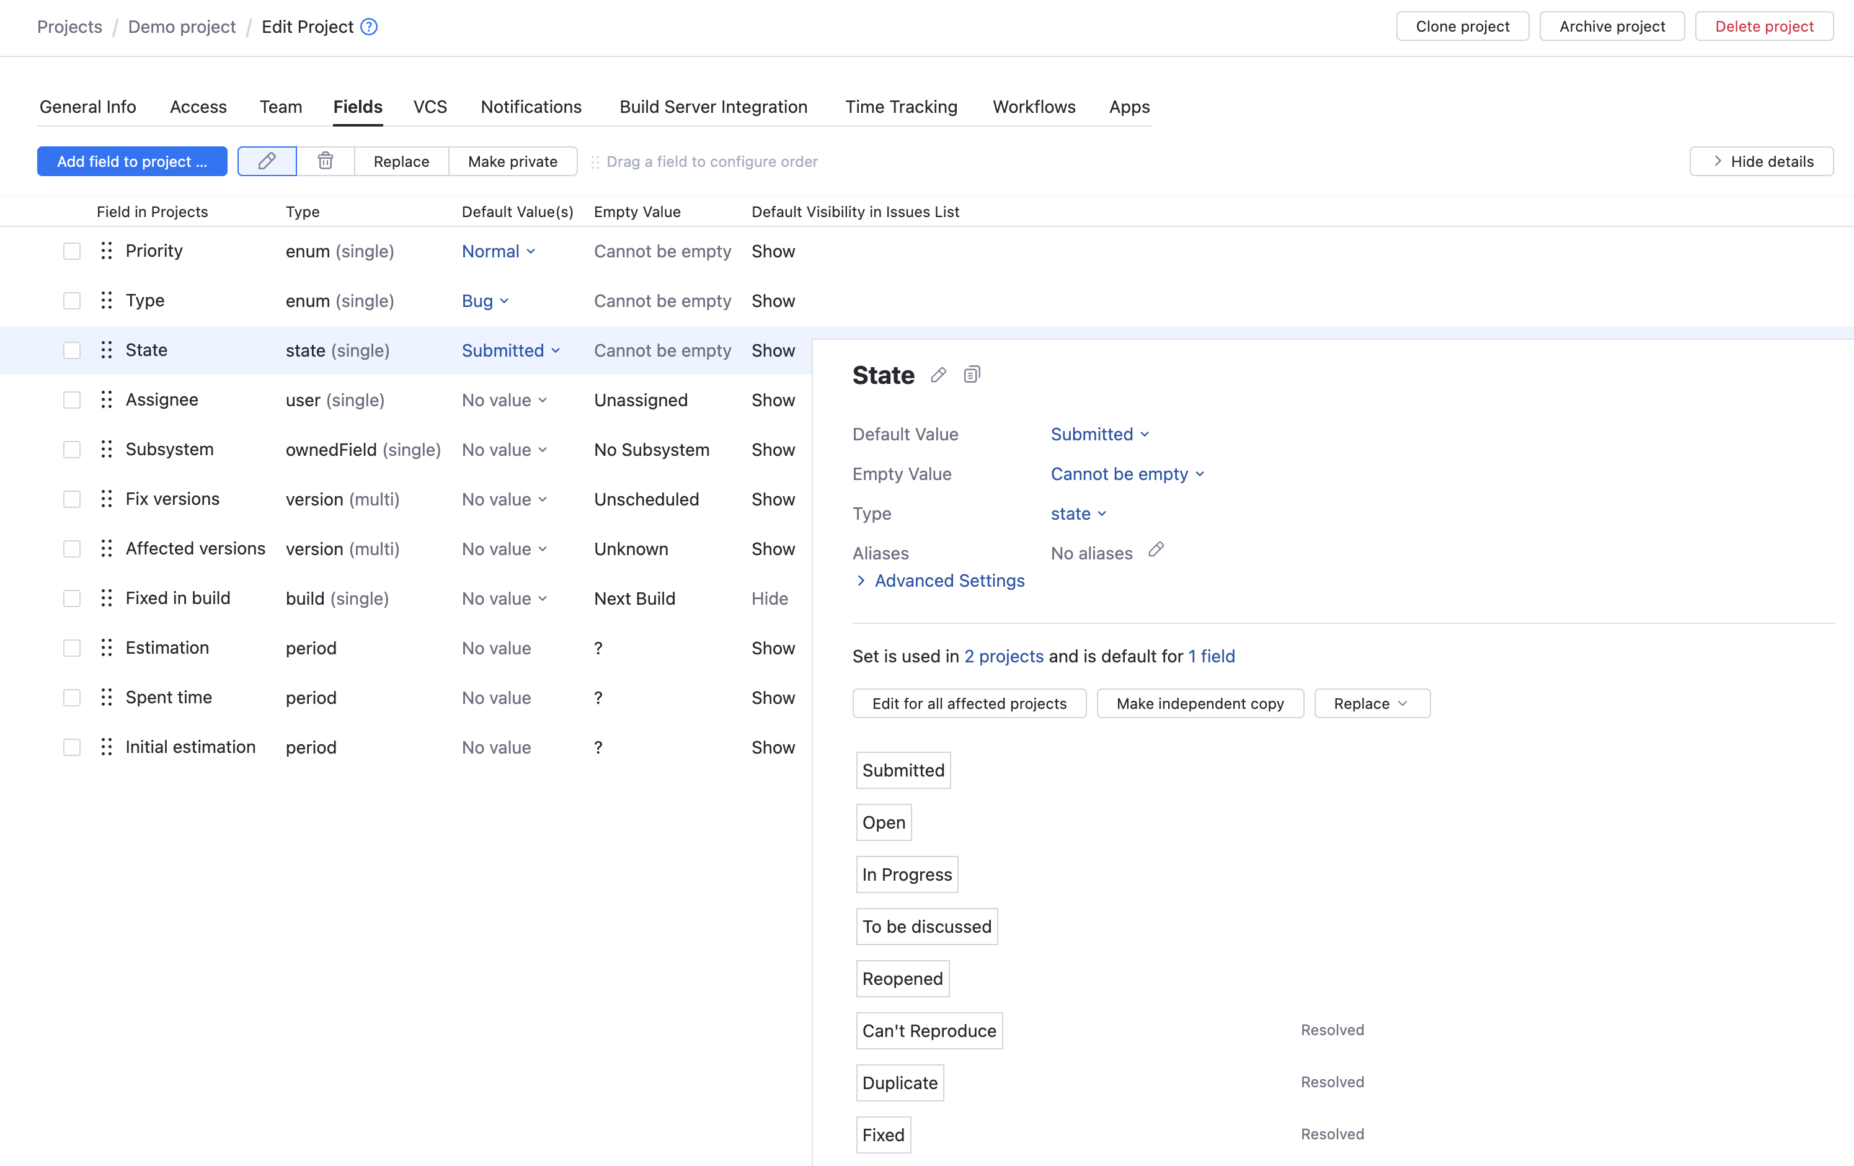Open the Time Tracking tab
Image resolution: width=1854 pixels, height=1166 pixels.
pyautogui.click(x=901, y=107)
